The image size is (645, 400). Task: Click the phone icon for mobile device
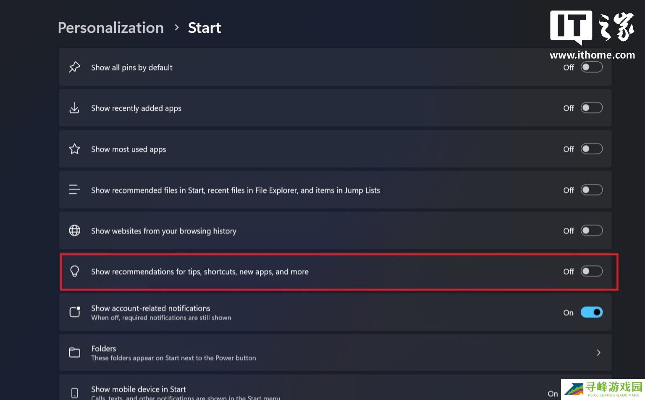click(74, 393)
